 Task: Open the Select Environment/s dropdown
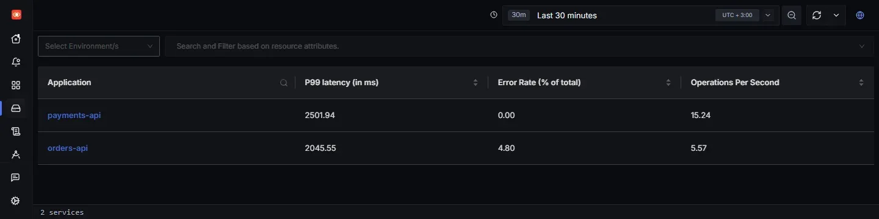click(x=99, y=46)
